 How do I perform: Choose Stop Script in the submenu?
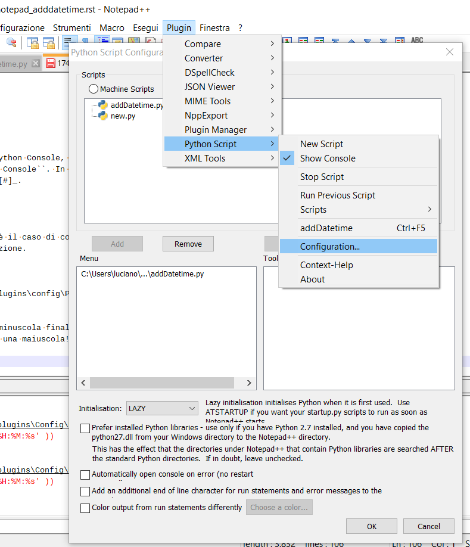coord(359,177)
